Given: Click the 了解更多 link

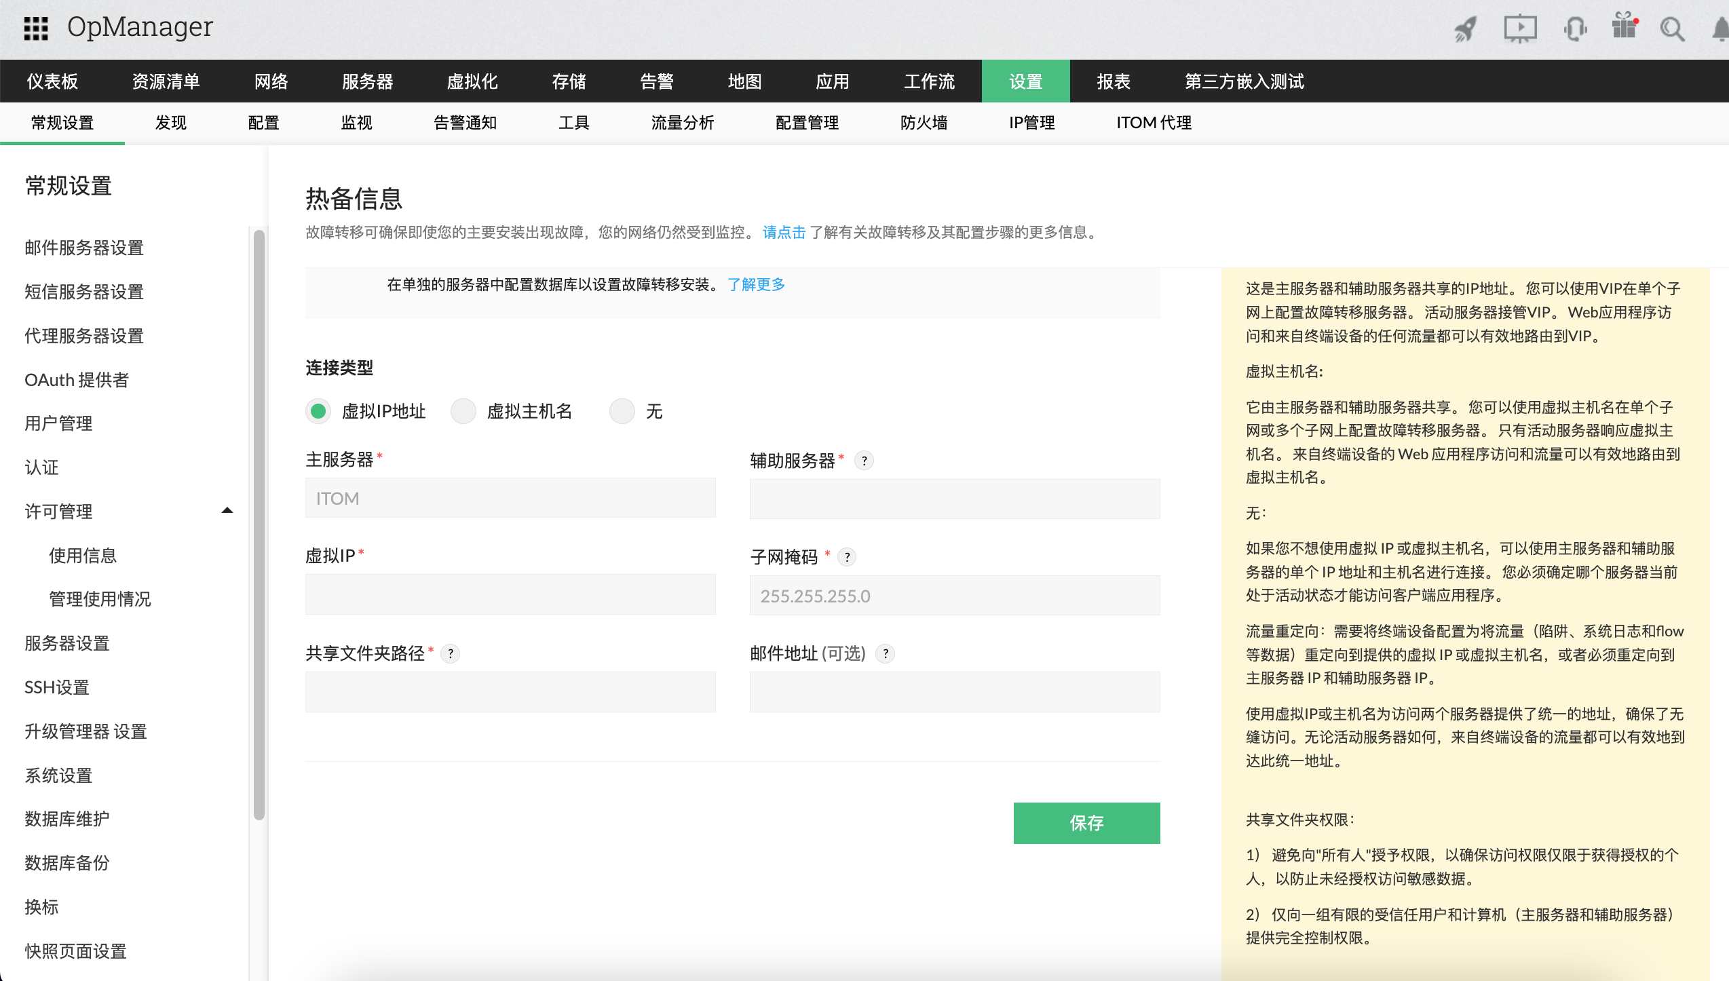Looking at the screenshot, I should (755, 285).
